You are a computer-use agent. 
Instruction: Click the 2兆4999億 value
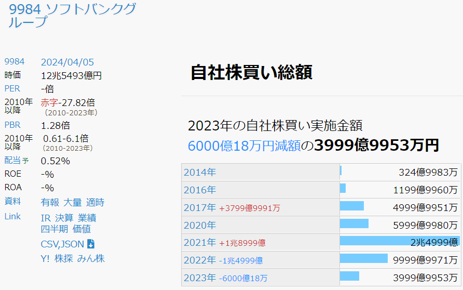pyautogui.click(x=434, y=242)
